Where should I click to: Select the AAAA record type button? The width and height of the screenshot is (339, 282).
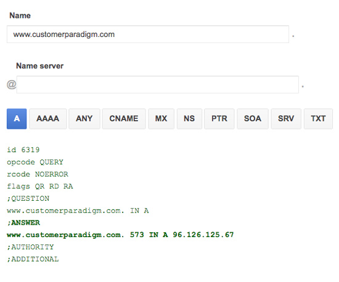[48, 119]
